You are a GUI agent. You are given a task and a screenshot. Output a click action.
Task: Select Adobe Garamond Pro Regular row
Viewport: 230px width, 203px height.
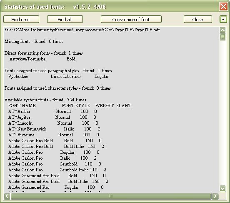pyautogui.click(x=56, y=187)
